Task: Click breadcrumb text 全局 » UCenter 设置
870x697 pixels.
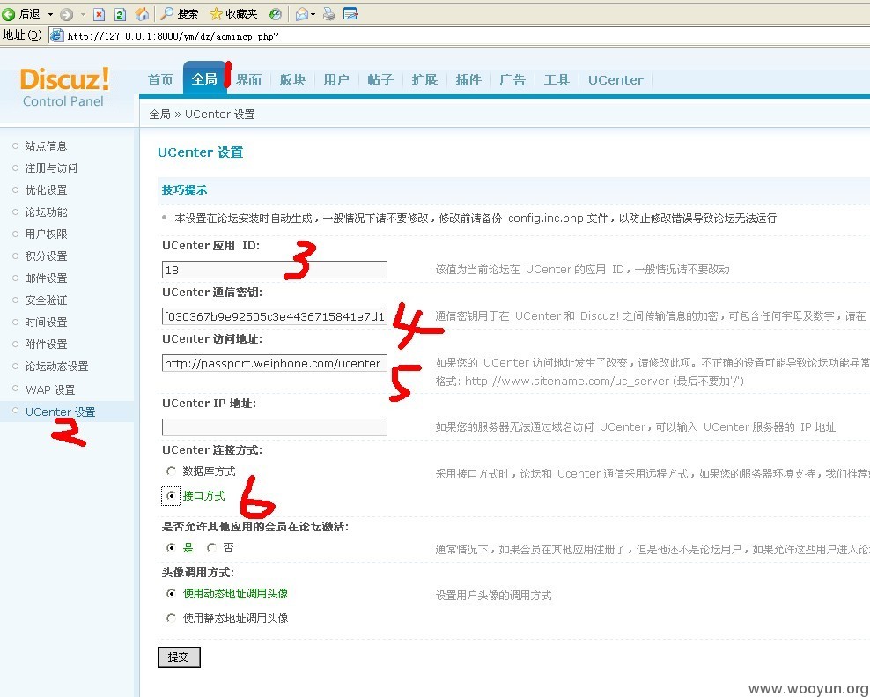Action: coord(202,115)
